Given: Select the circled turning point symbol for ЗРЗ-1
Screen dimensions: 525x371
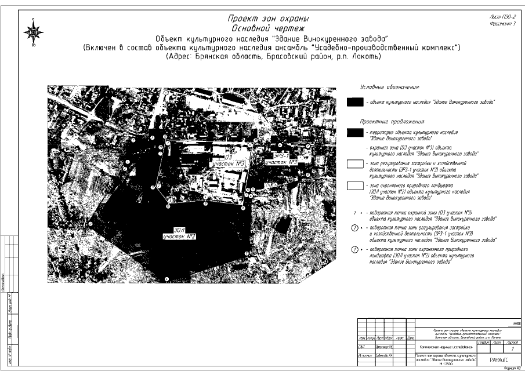Looking at the screenshot, I should coord(355,228).
